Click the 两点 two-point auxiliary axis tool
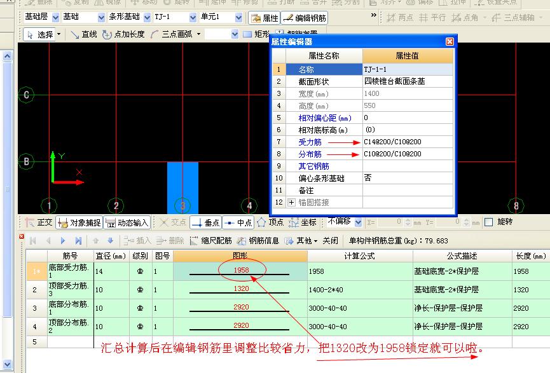This screenshot has width=550, height=373. point(399,18)
